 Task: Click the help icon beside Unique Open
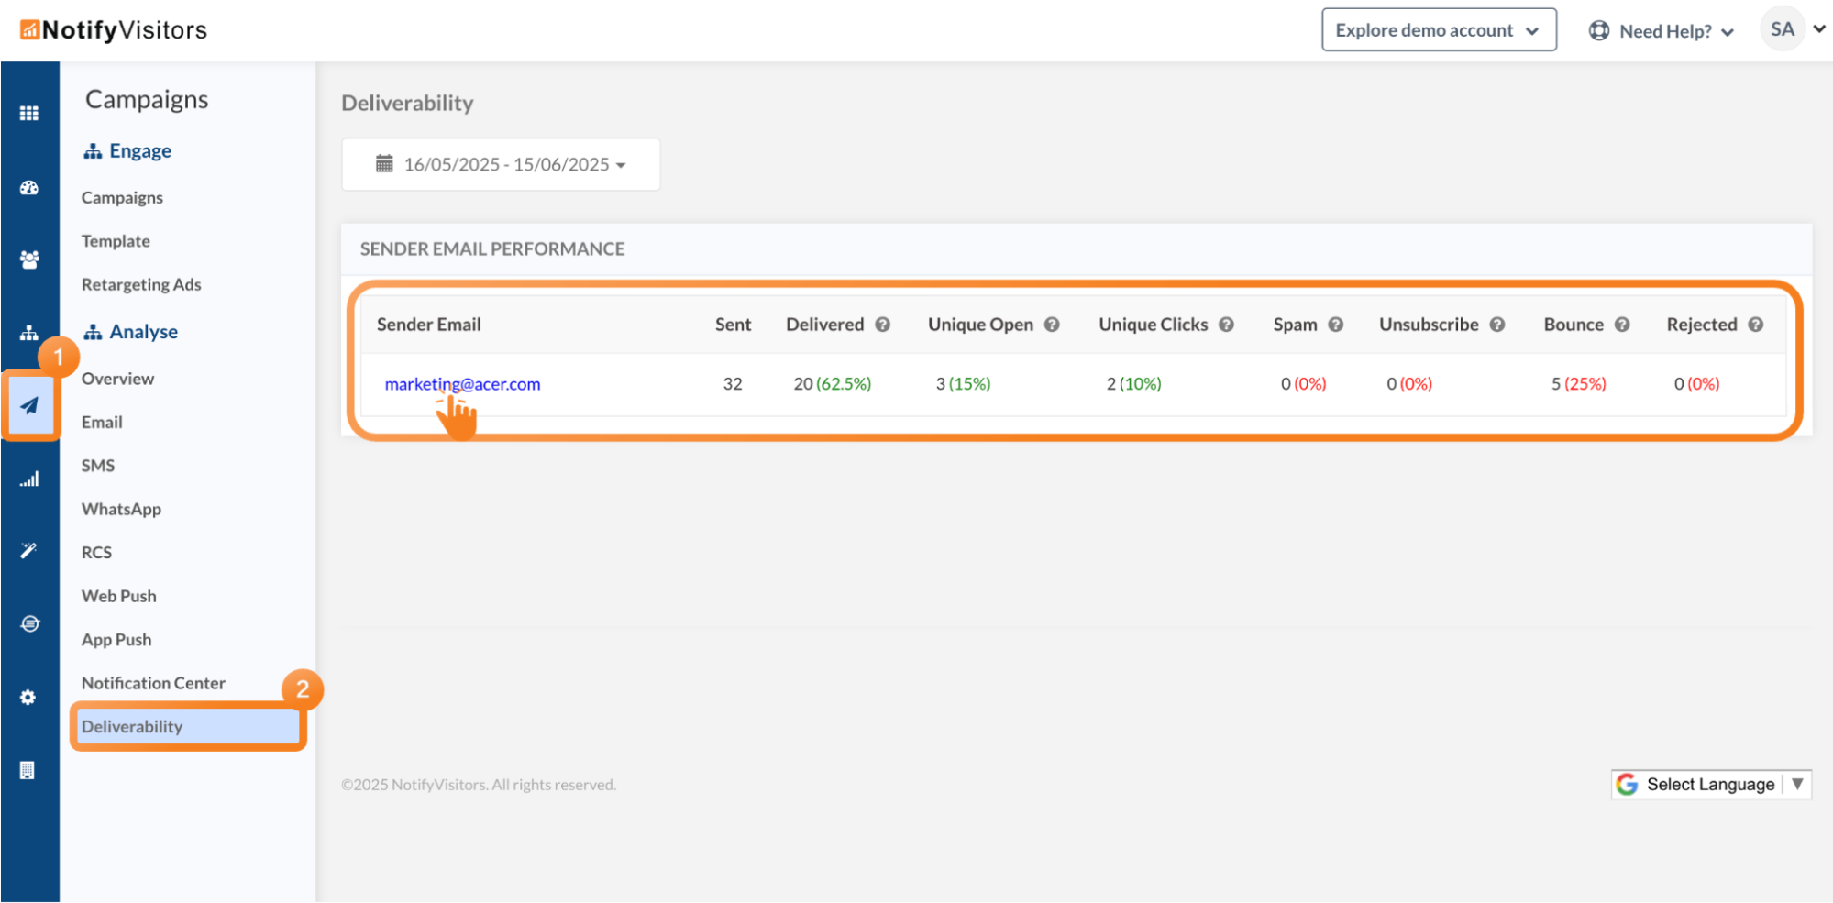1052,325
